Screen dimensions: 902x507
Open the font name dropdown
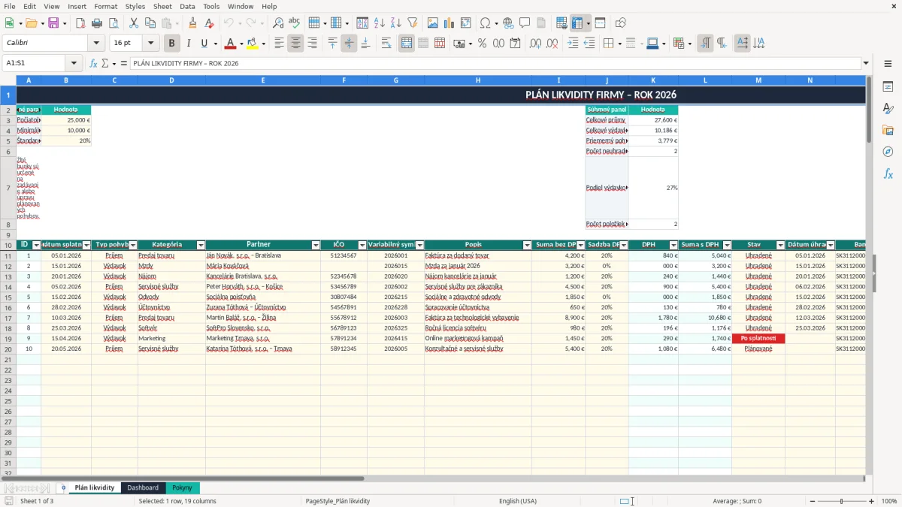[95, 44]
